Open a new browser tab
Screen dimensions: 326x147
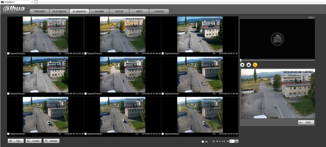pos(36,2)
